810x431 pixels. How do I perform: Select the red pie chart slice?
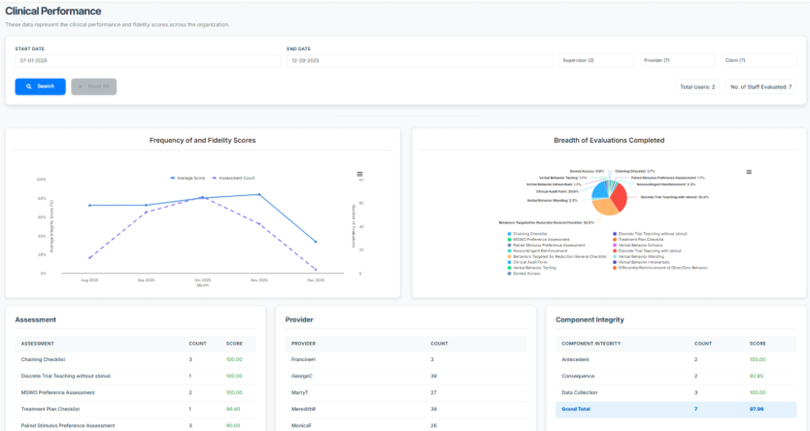tap(619, 197)
